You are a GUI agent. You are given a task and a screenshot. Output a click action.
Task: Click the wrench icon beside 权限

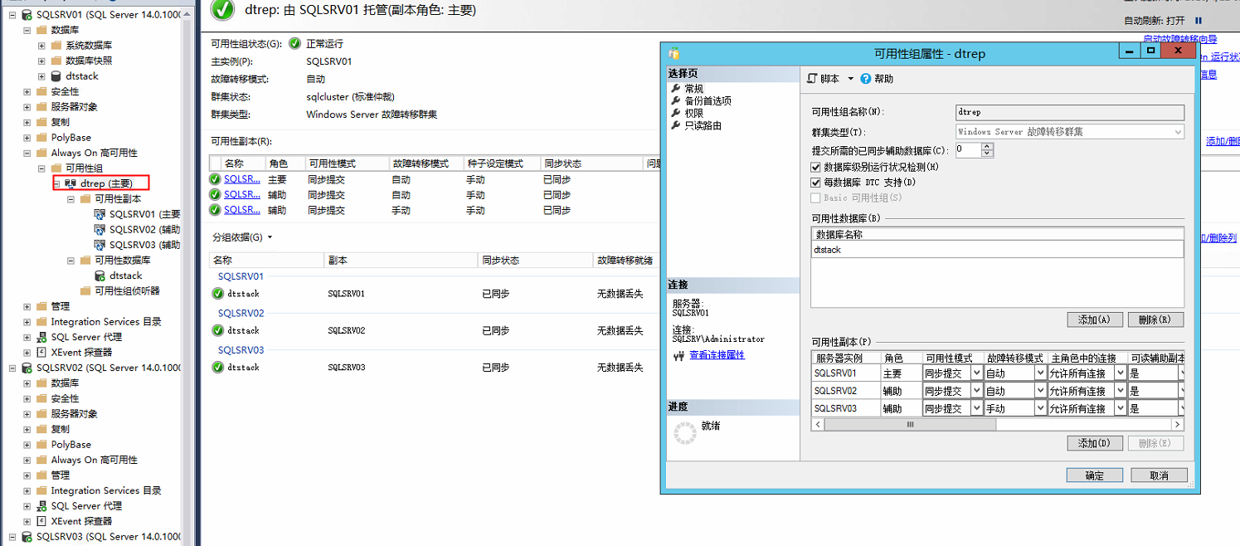pyautogui.click(x=676, y=113)
